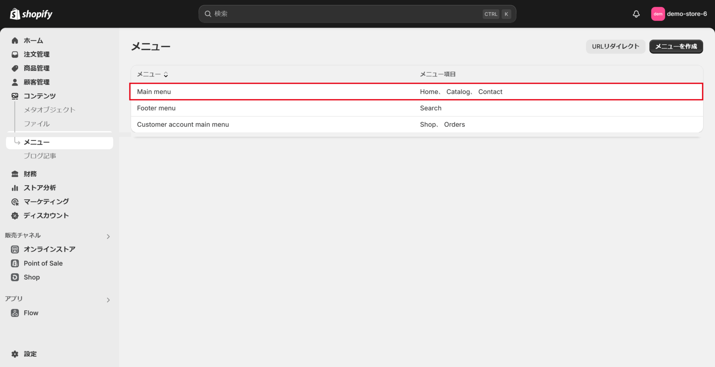Click the Search items cell
The image size is (715, 367).
pyautogui.click(x=431, y=108)
